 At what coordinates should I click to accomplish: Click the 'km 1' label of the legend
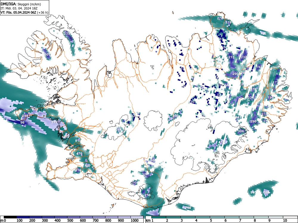tap(150, 220)
